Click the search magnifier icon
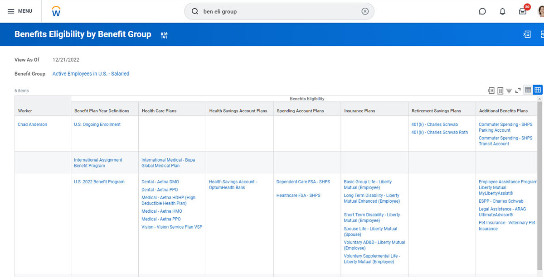The image size is (544, 277). tap(195, 11)
